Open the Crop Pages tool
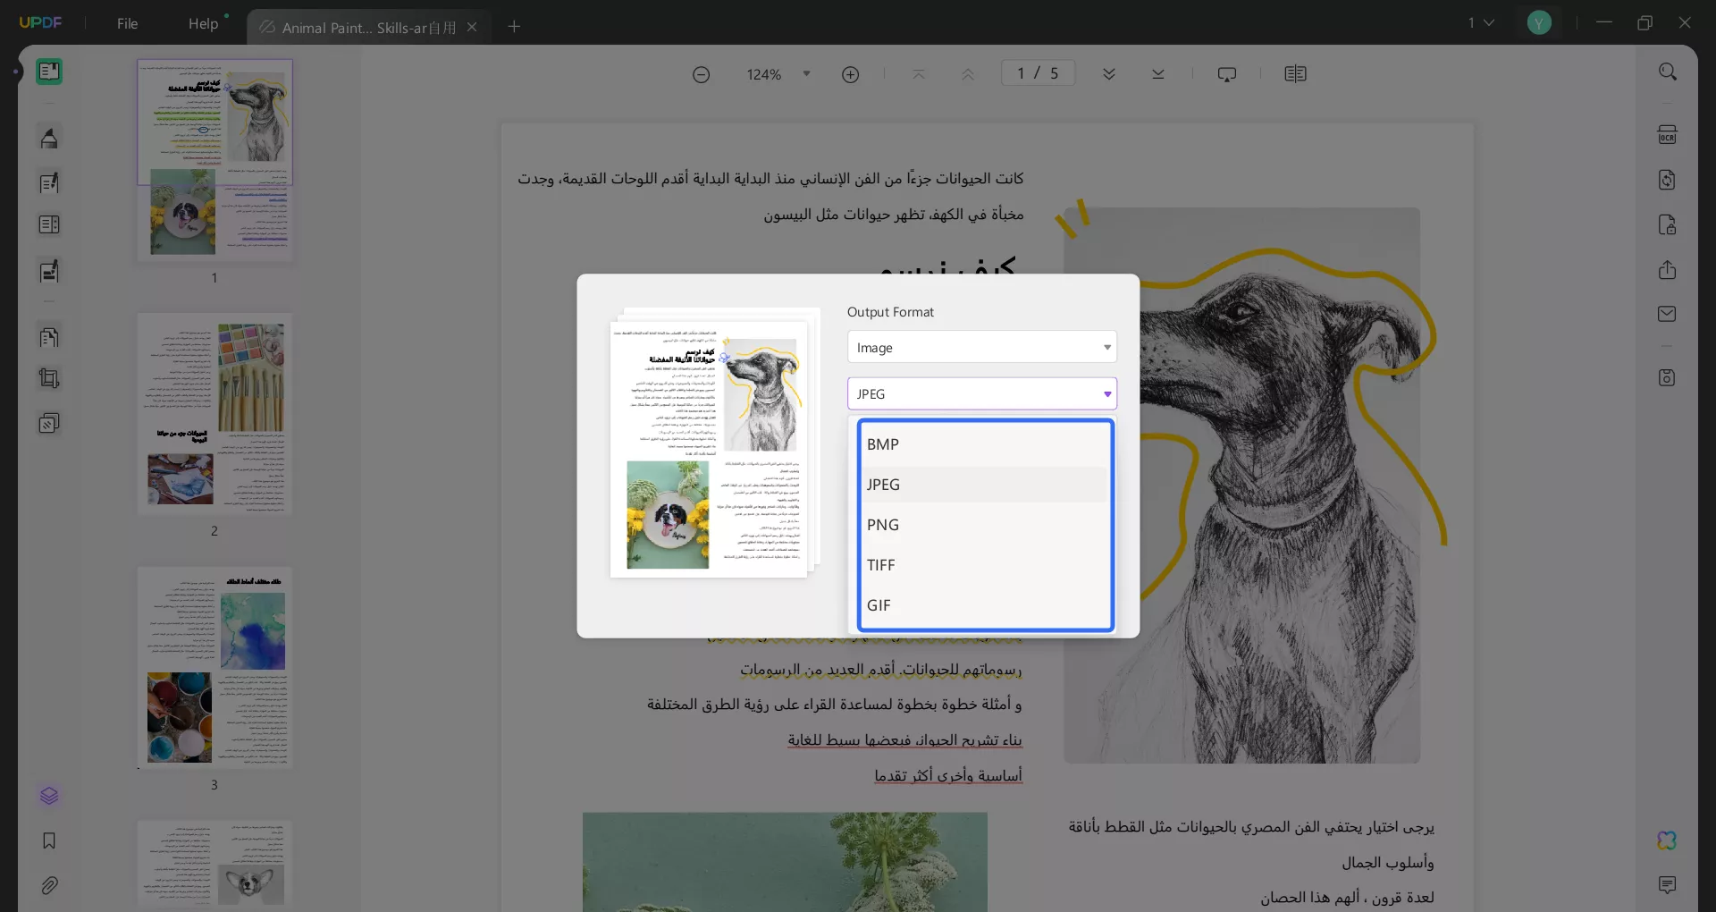Screen dimensions: 1716x912 [49, 380]
